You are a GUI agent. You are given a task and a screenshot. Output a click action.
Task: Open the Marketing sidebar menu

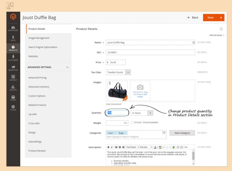click(13, 68)
